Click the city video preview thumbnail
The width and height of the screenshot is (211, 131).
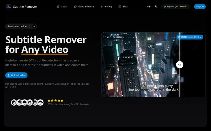[x=153, y=65]
